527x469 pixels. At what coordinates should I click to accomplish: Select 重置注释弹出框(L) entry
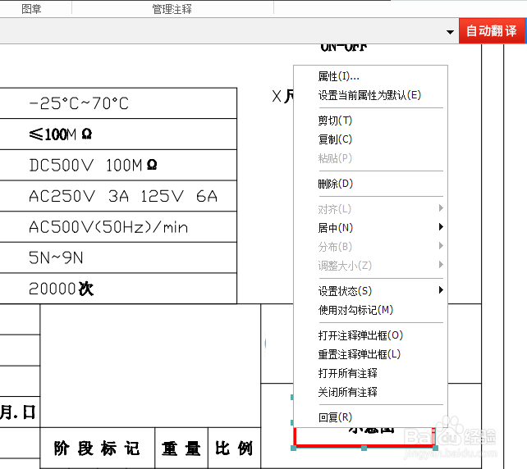pos(370,354)
